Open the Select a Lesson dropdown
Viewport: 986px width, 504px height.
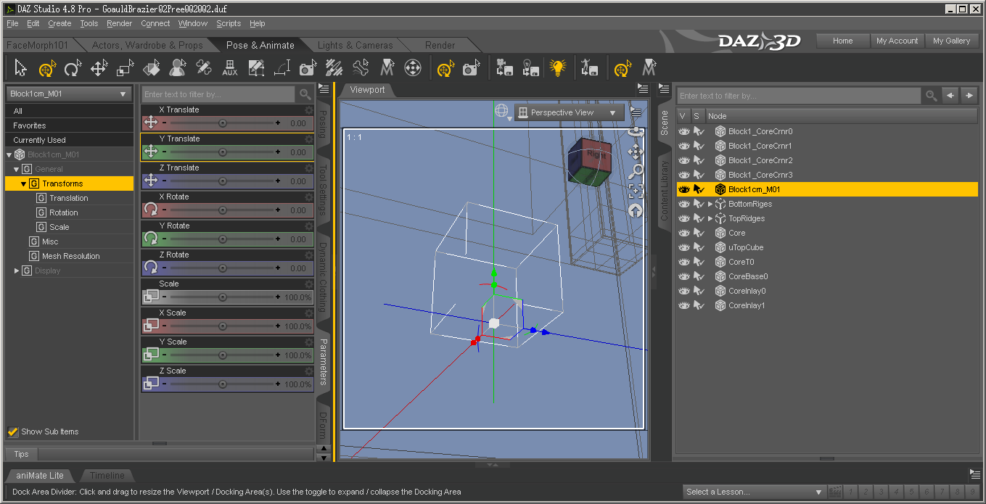(x=755, y=492)
